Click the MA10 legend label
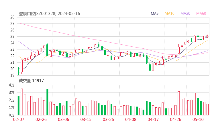This screenshot has height=126, width=212. (169, 13)
